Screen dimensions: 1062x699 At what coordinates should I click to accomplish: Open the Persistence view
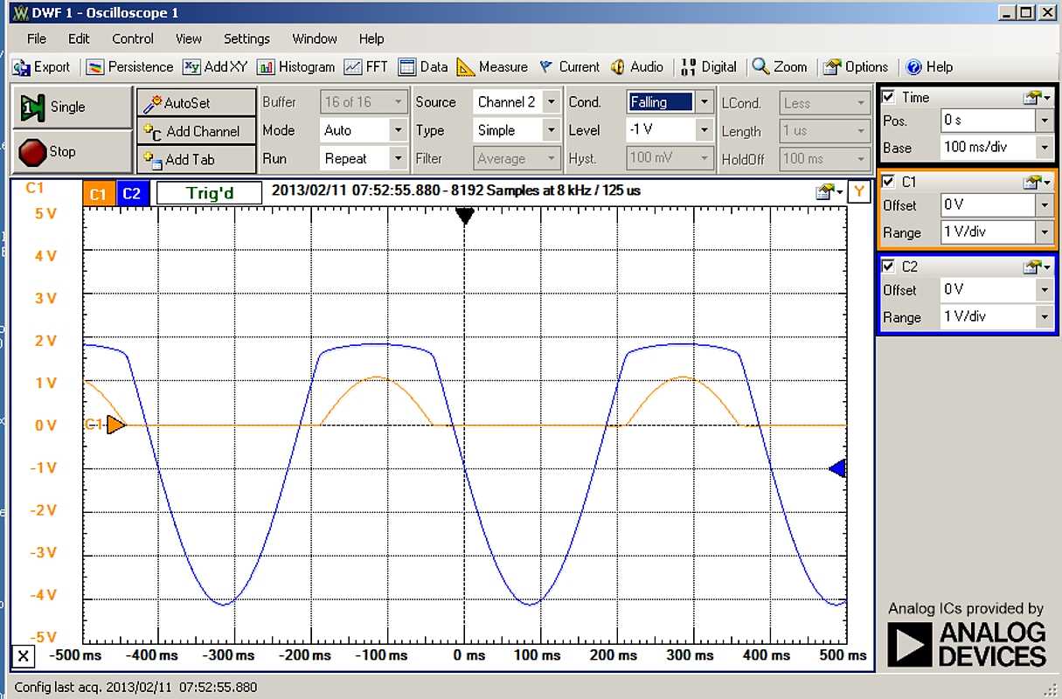pyautogui.click(x=129, y=66)
